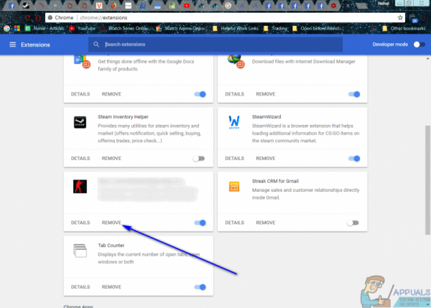Open Details for Tab Counter

tap(80, 287)
